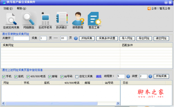Click the 导出网址 button
This screenshot has width=174, height=107.
coord(144,38)
